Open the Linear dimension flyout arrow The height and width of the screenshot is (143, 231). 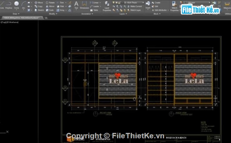click(x=100, y=3)
